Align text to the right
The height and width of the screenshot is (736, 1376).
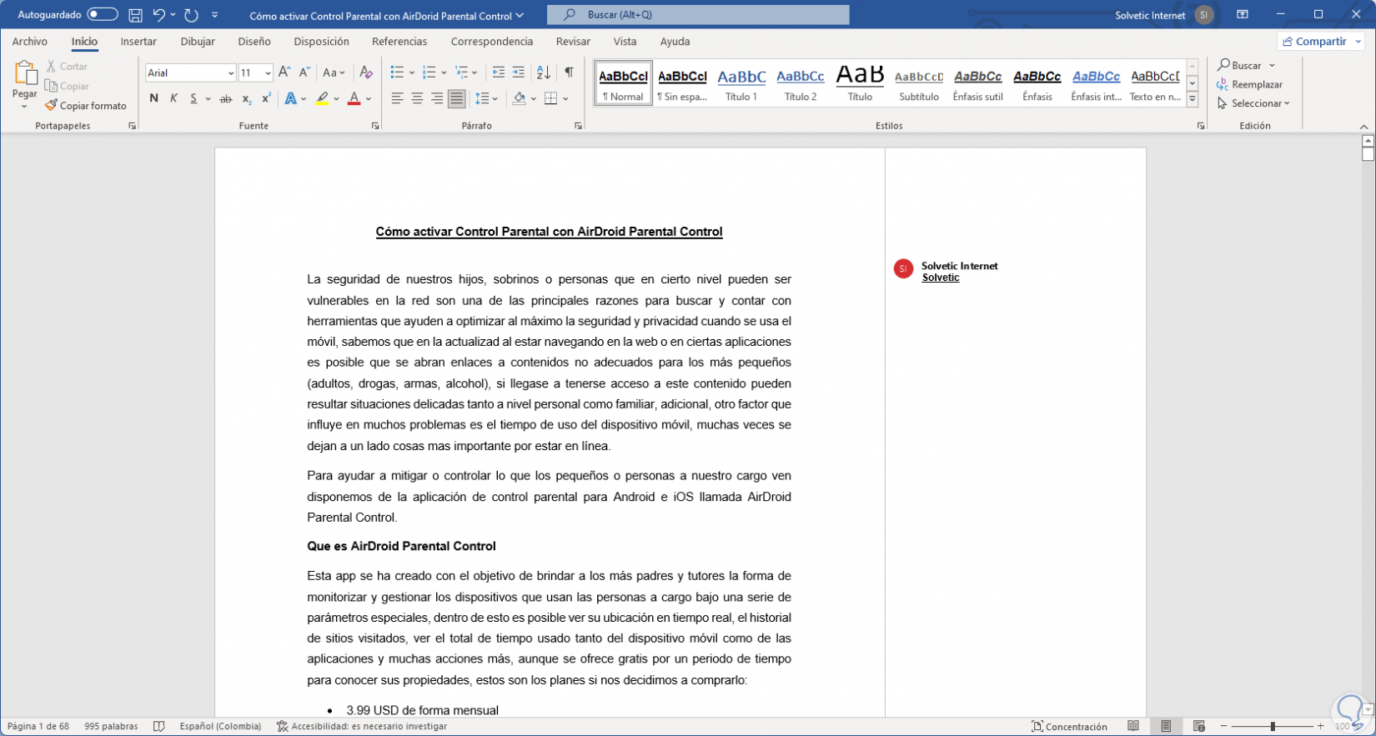(x=437, y=98)
